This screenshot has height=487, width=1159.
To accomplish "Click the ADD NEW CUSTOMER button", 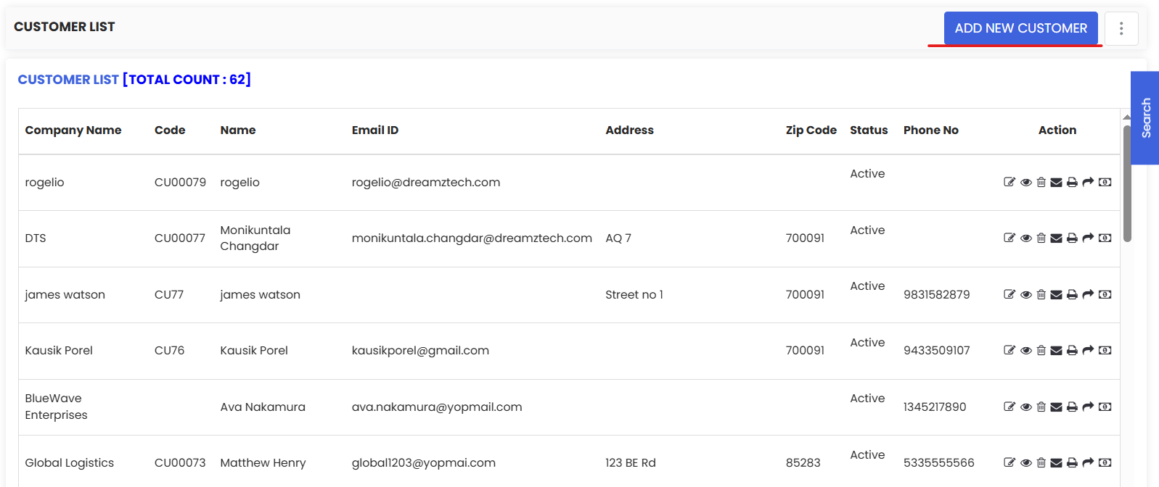I will 1020,28.
